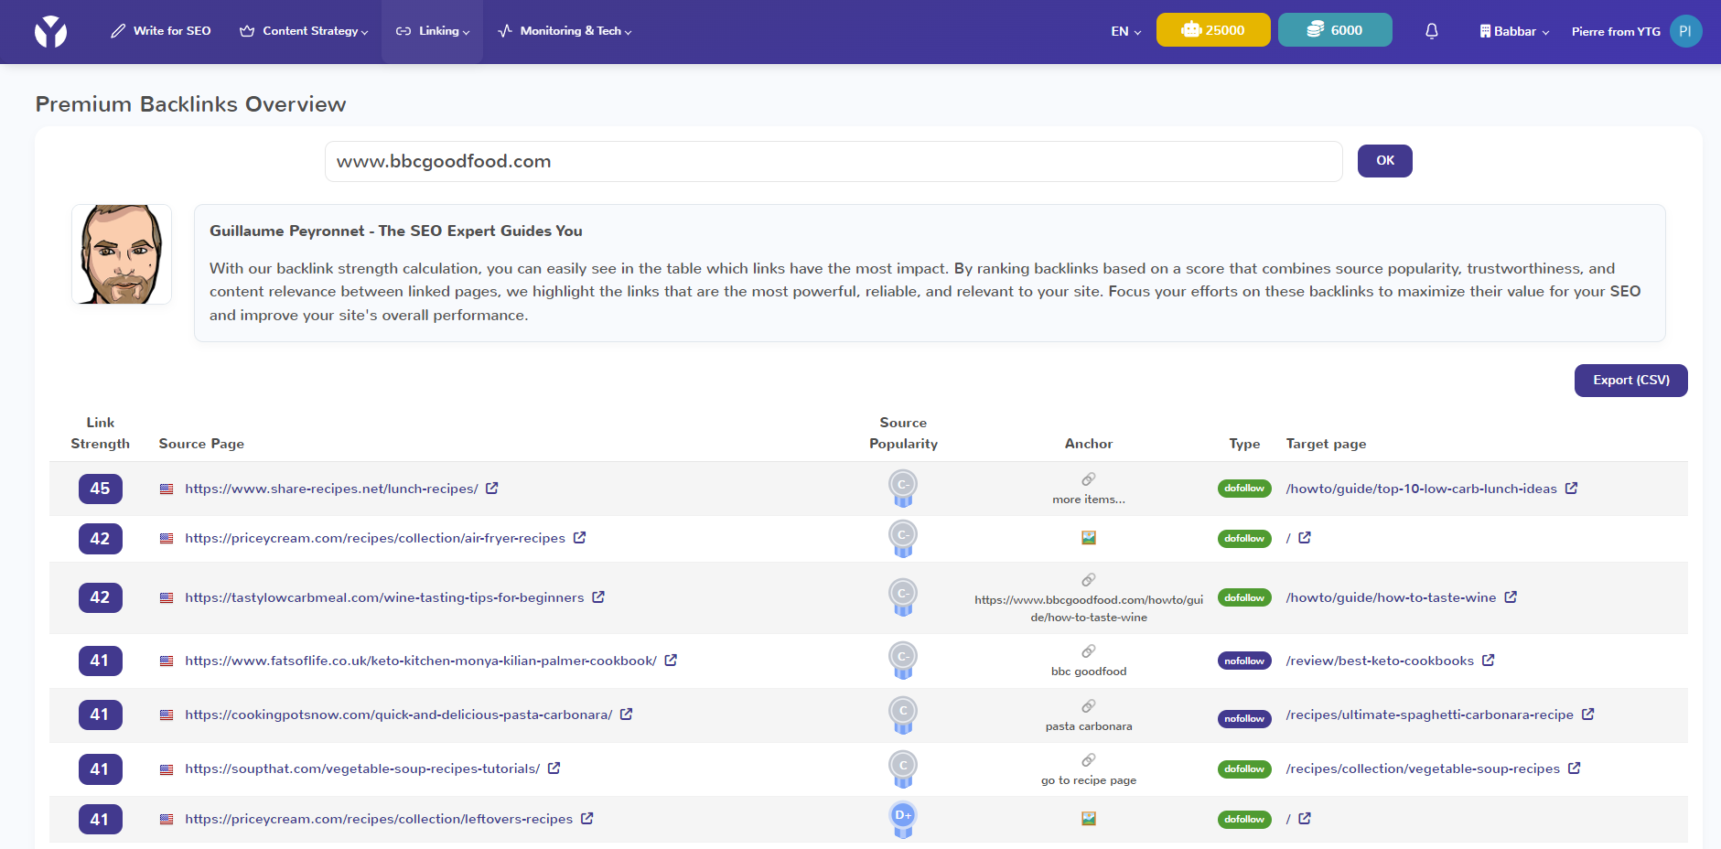Click image anchor icon for air-fryer-recipes row
The width and height of the screenshot is (1721, 849).
(1089, 538)
